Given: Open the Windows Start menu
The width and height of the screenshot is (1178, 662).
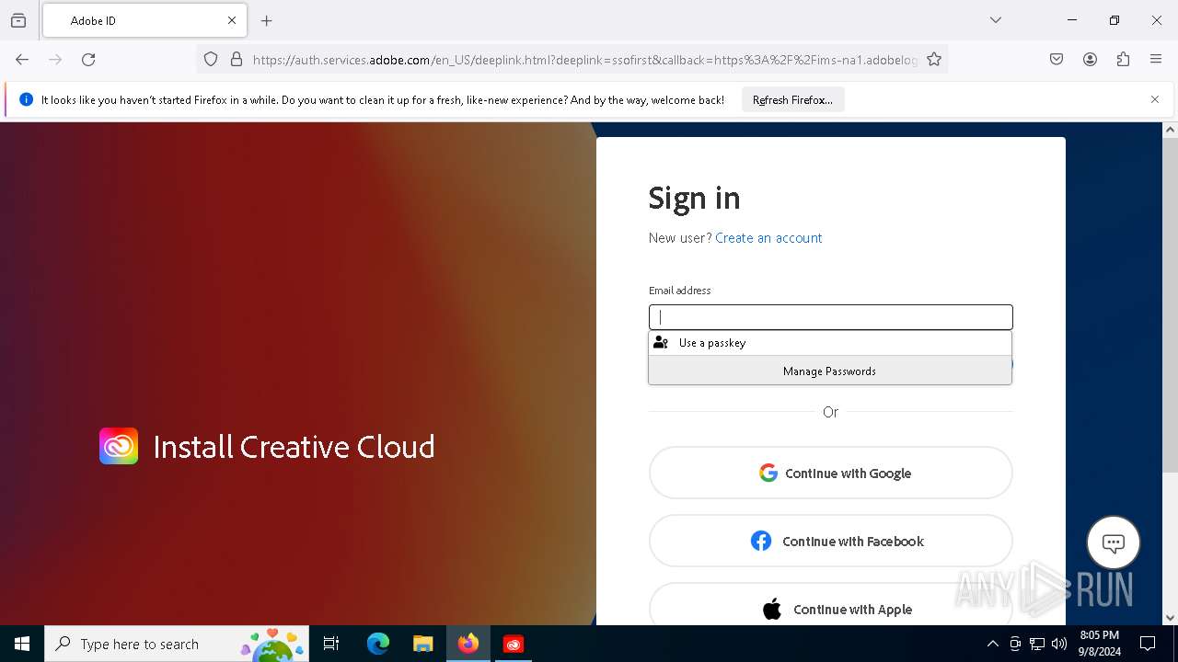Looking at the screenshot, I should click(x=22, y=644).
